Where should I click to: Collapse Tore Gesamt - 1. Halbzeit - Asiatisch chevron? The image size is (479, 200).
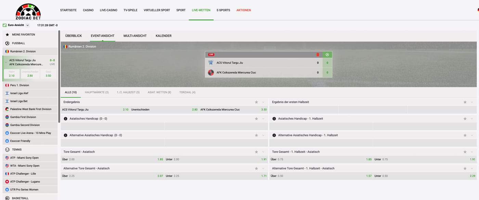click(x=472, y=152)
